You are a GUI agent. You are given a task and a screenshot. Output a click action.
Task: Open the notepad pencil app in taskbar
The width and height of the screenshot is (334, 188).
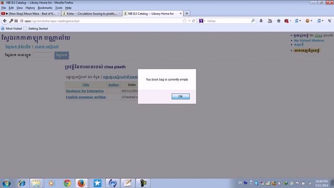(128, 183)
